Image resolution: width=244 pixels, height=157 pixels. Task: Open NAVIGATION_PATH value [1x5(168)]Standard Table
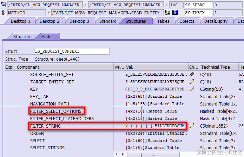155,104
